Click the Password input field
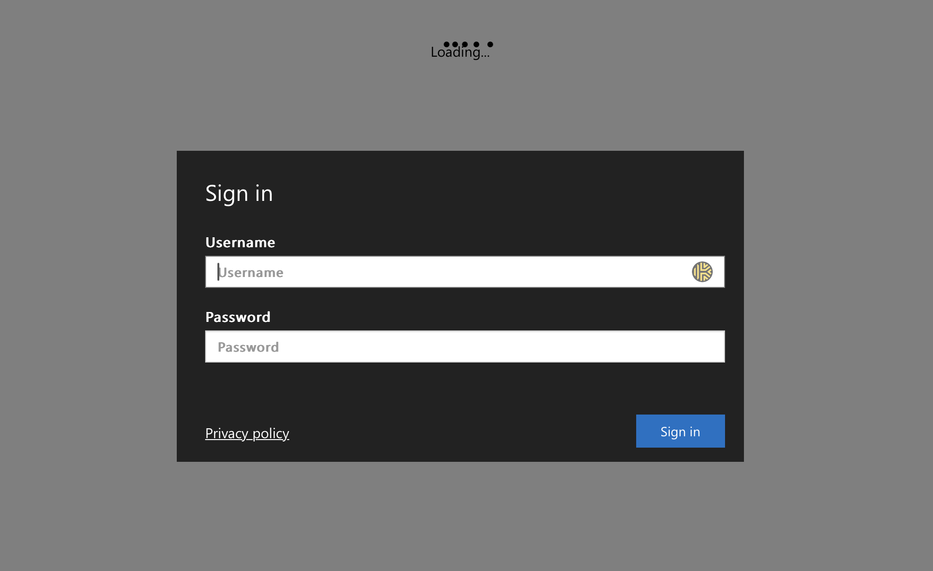Image resolution: width=933 pixels, height=571 pixels. pyautogui.click(x=465, y=346)
